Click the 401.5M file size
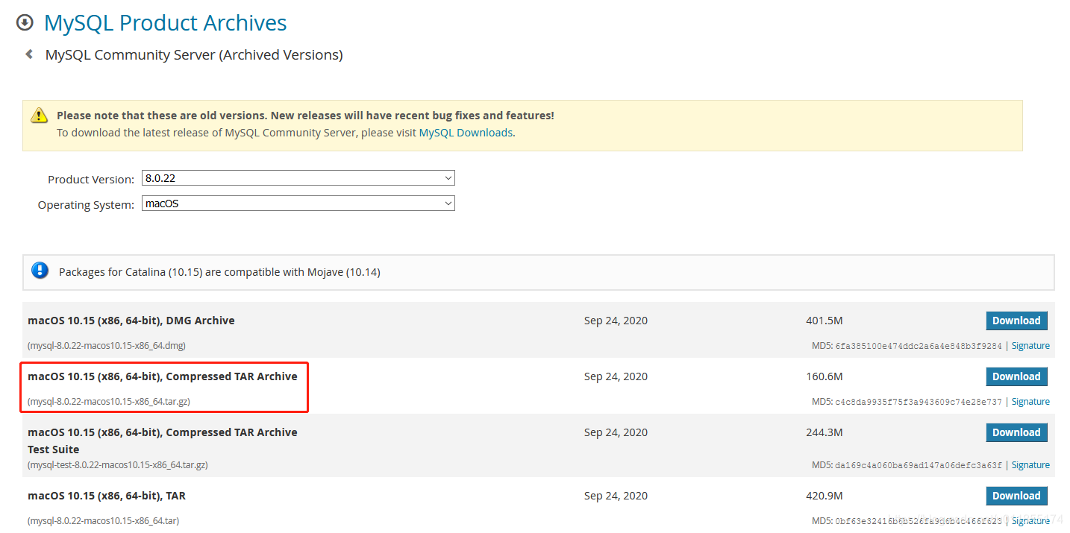Image resolution: width=1070 pixels, height=533 pixels. coord(825,321)
